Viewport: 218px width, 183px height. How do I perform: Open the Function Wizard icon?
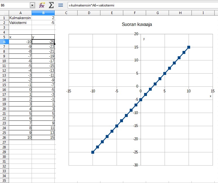click(42, 5)
